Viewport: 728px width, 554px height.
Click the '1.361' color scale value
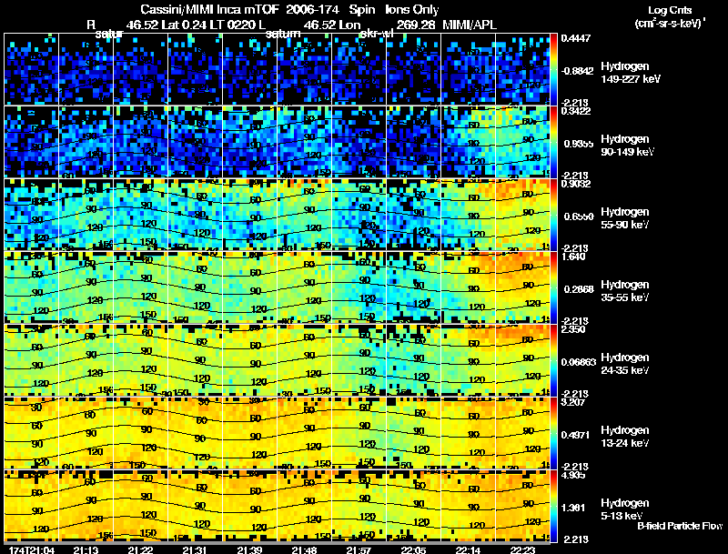pyautogui.click(x=573, y=509)
